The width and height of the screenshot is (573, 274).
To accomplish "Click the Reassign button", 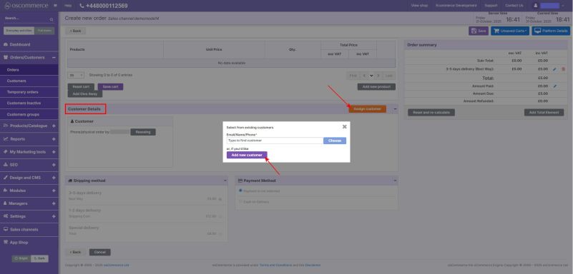I will 143,132.
